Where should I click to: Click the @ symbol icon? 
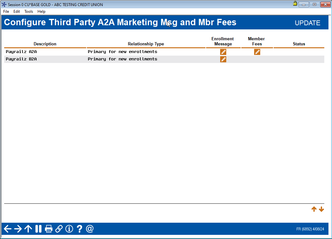pos(90,229)
